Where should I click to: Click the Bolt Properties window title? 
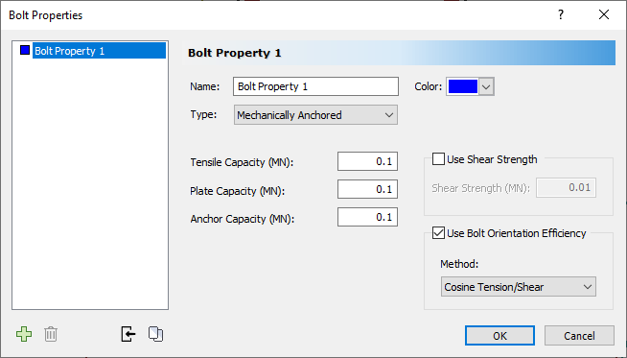[x=46, y=15]
